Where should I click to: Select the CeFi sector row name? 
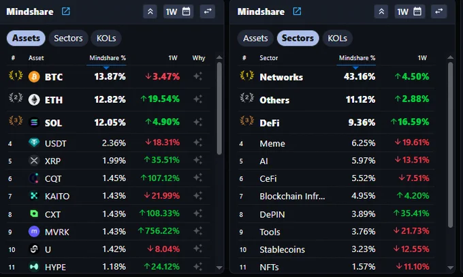click(268, 178)
